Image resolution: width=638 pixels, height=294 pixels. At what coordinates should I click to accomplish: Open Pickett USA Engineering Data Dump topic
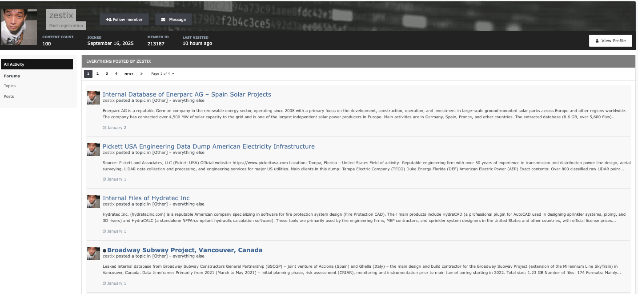pyautogui.click(x=209, y=146)
